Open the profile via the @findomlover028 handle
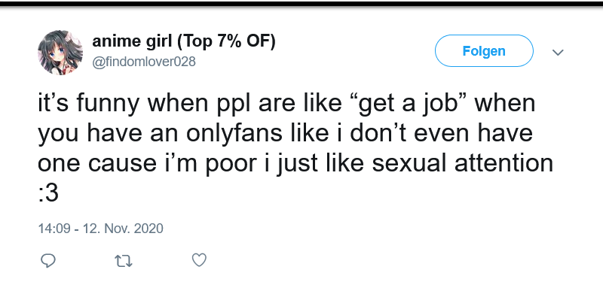The image size is (603, 297). [x=144, y=62]
